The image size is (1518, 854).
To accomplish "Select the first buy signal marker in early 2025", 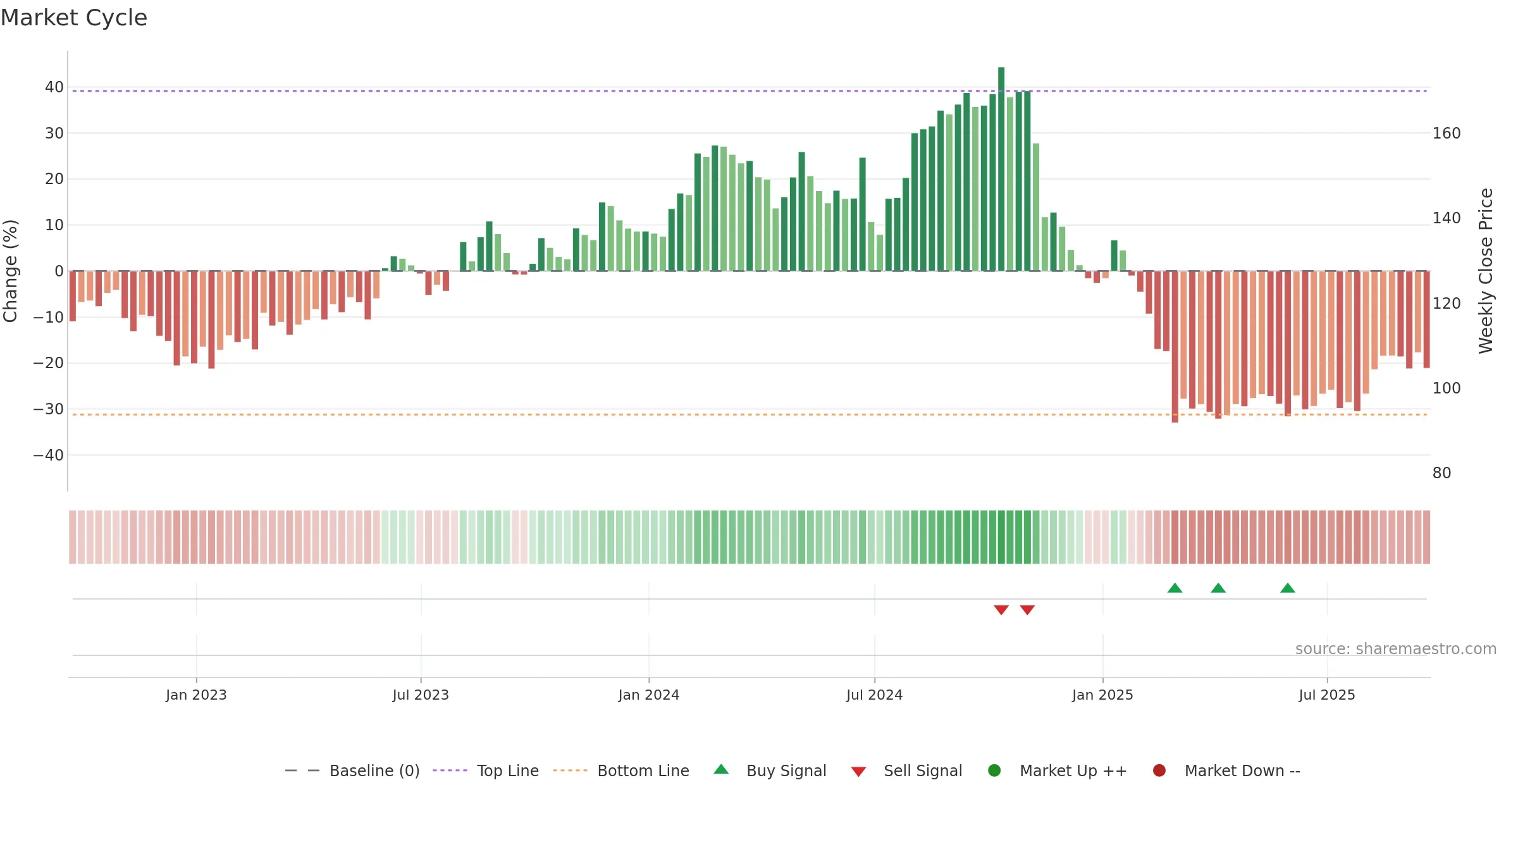I will pos(1175,588).
